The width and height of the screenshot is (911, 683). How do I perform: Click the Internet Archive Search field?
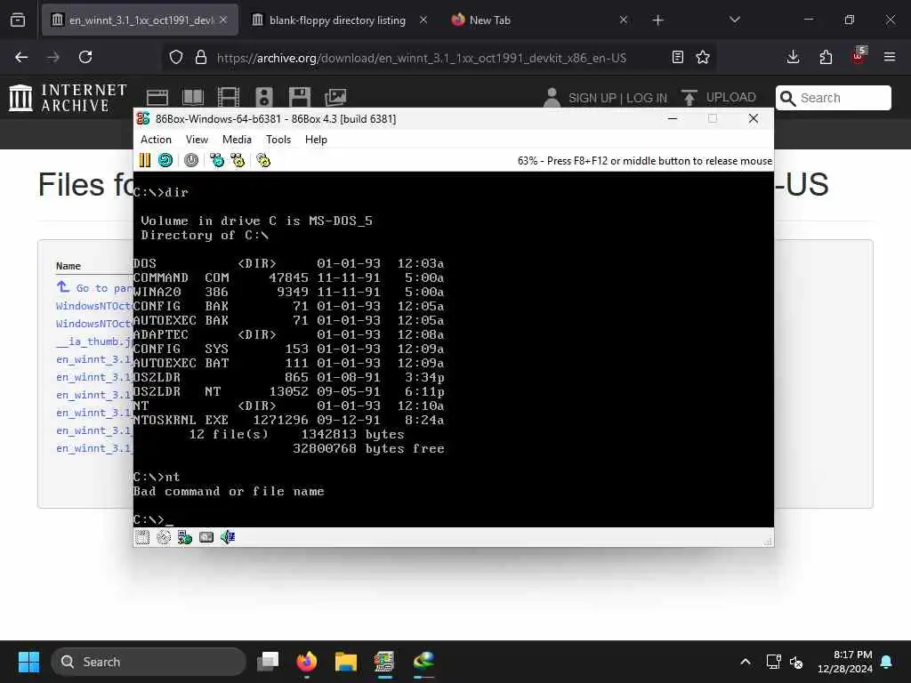coord(833,98)
